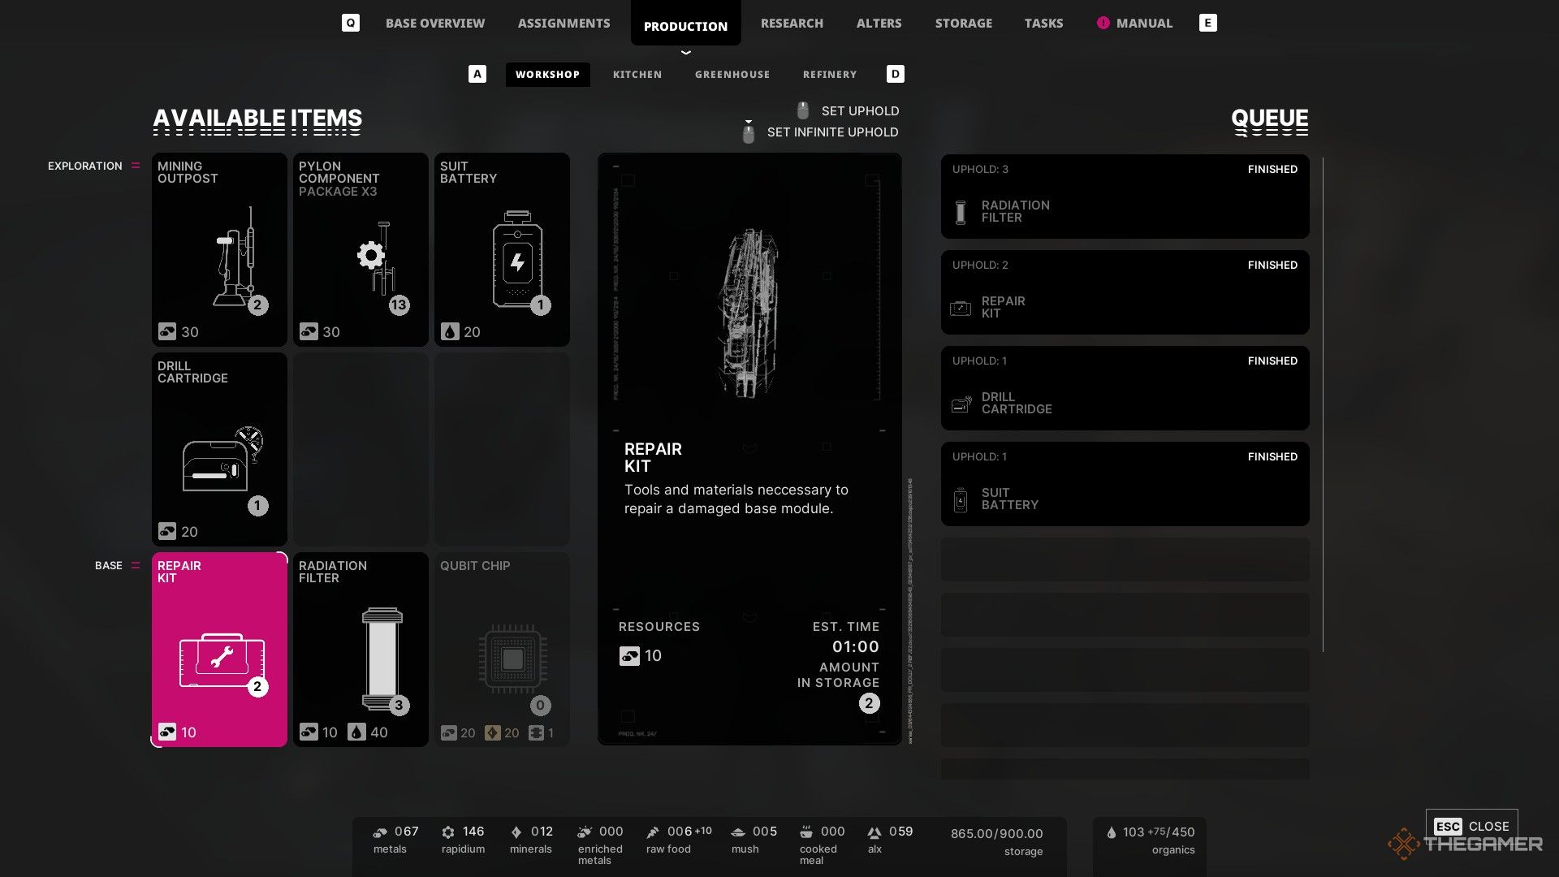1559x877 pixels.
Task: Click the E key next-tab button
Action: [1207, 23]
